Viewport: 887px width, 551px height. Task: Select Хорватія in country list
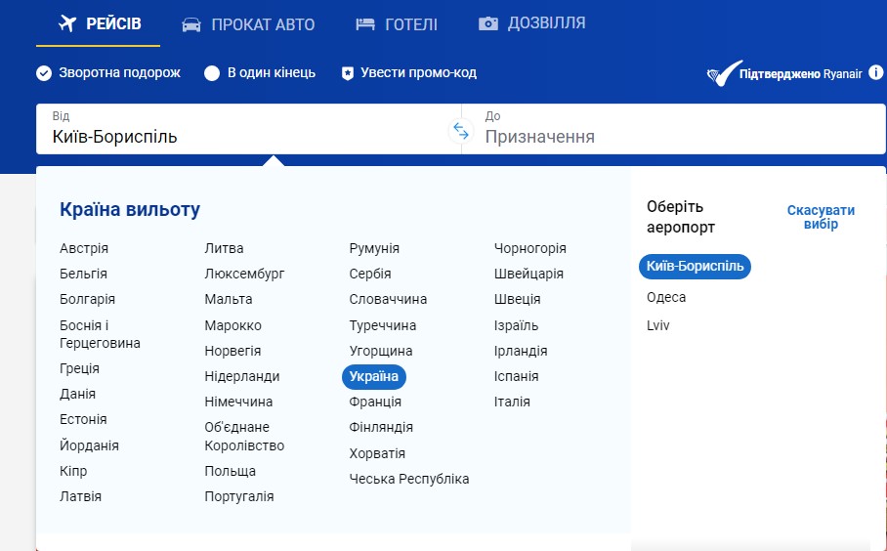(377, 453)
